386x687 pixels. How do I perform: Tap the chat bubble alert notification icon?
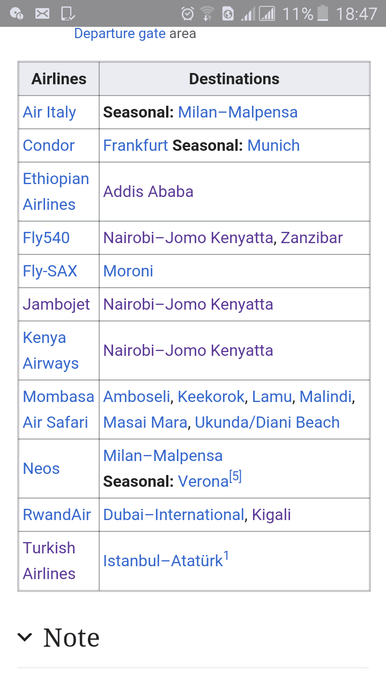[x=17, y=13]
